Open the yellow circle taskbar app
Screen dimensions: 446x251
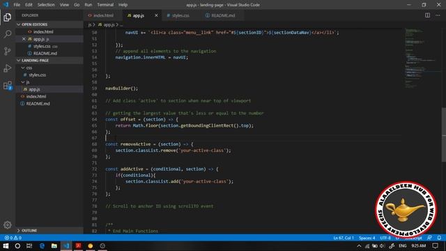(91, 246)
